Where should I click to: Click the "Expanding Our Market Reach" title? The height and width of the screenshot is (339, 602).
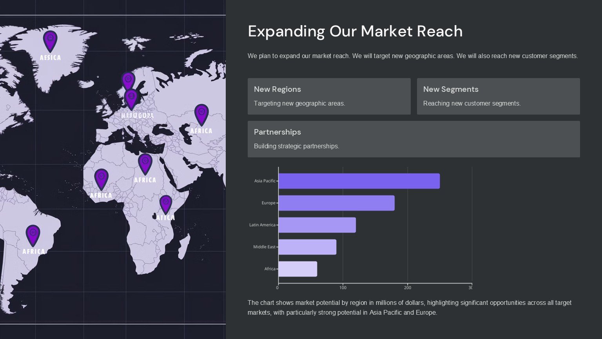pos(355,31)
